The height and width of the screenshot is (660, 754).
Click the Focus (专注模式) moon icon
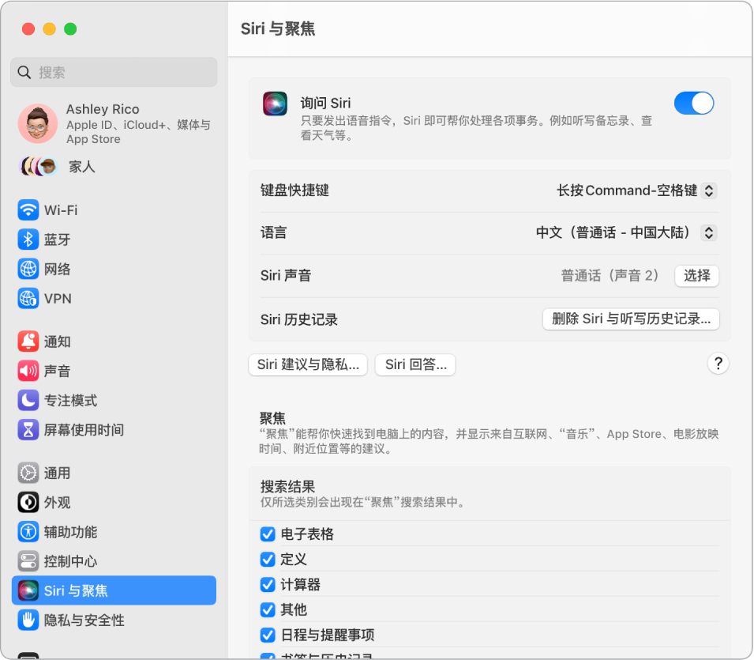point(28,400)
